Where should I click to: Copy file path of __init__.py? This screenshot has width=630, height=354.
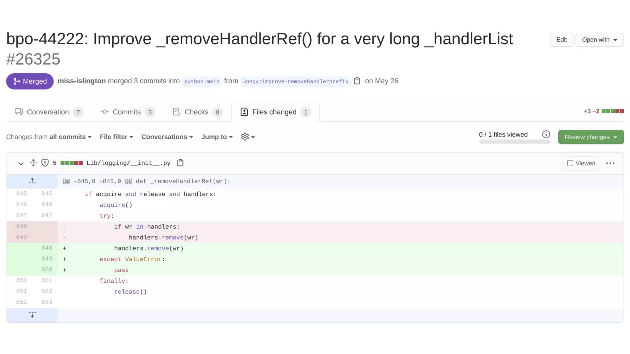180,163
